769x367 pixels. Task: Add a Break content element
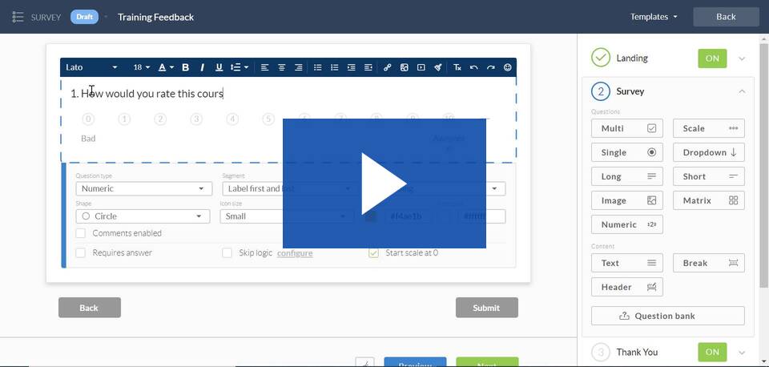coord(709,263)
